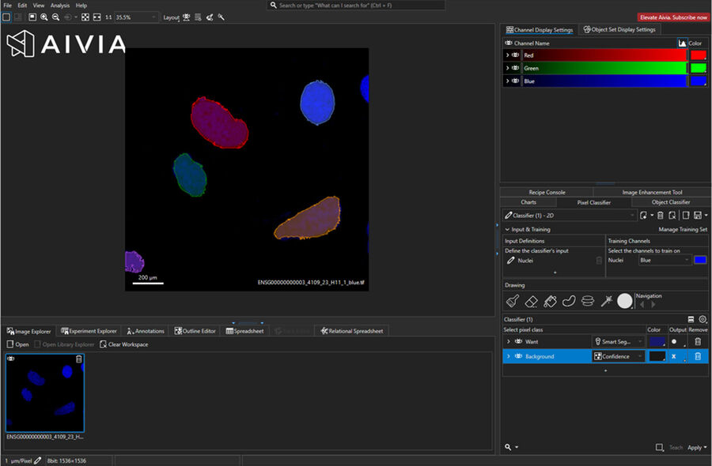Click the Blue channel color swatch
712x466 pixels.
[698, 81]
